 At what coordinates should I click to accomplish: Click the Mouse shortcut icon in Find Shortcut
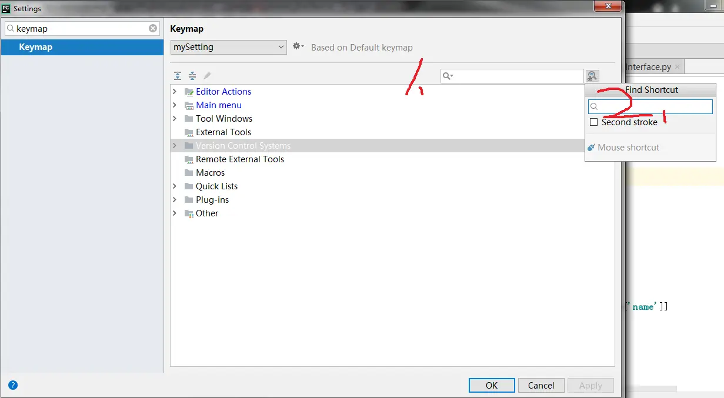pos(592,148)
